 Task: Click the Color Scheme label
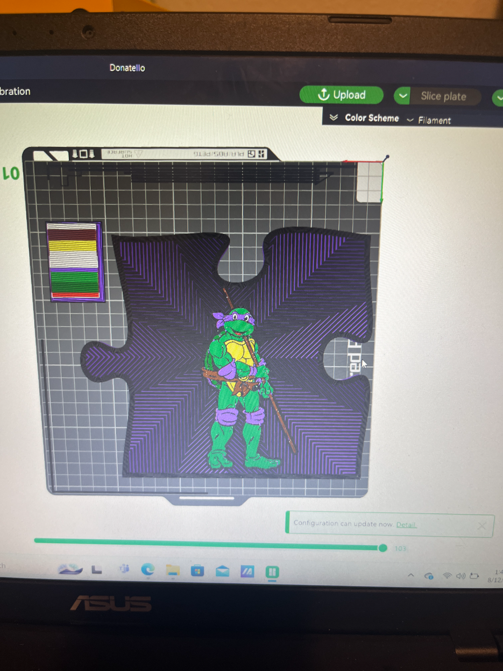click(x=372, y=118)
